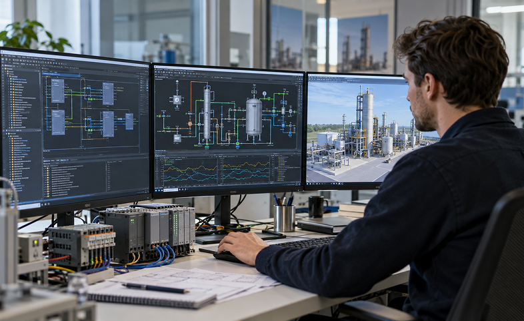524x321 pixels.
Task: Click the left trend chart with orange curve
Action: coord(191,171)
